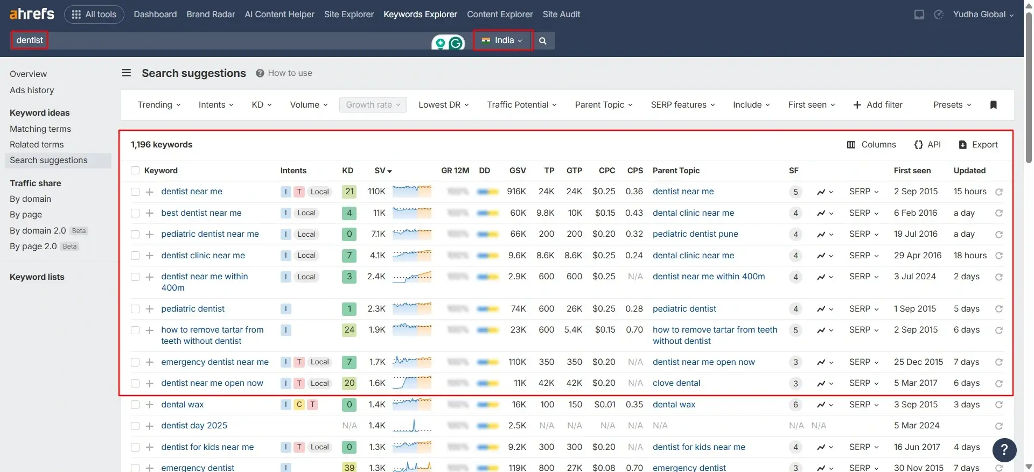The height and width of the screenshot is (472, 1034).
Task: Open the Volume filter dropdown
Action: (309, 105)
